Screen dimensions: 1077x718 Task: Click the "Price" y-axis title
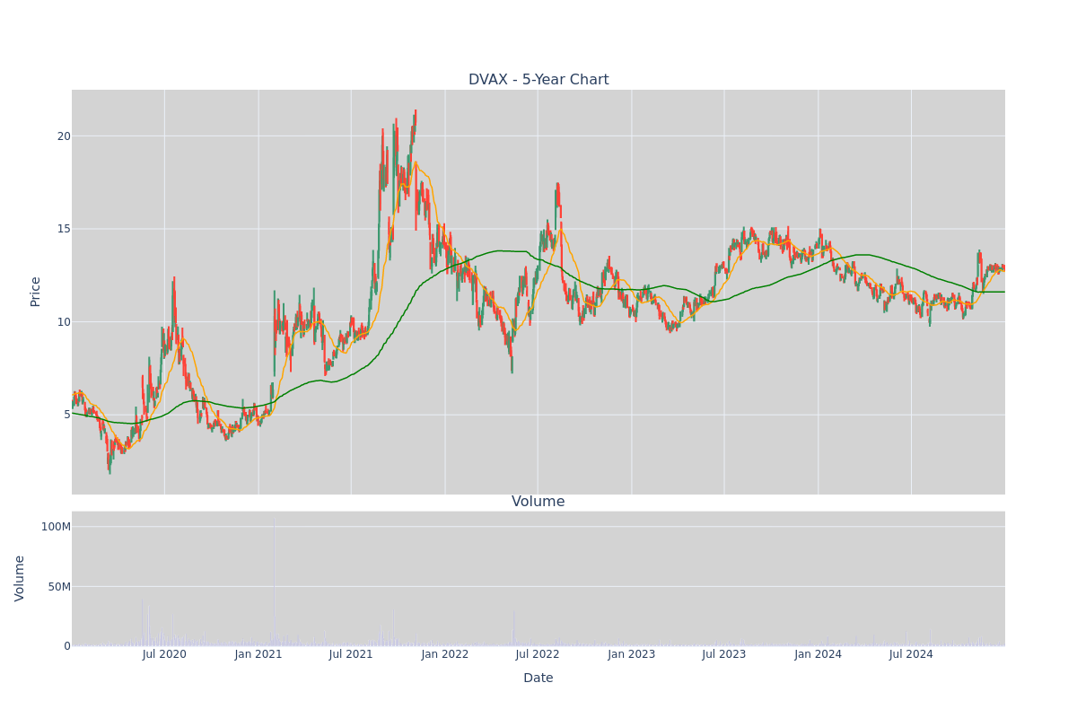36,292
